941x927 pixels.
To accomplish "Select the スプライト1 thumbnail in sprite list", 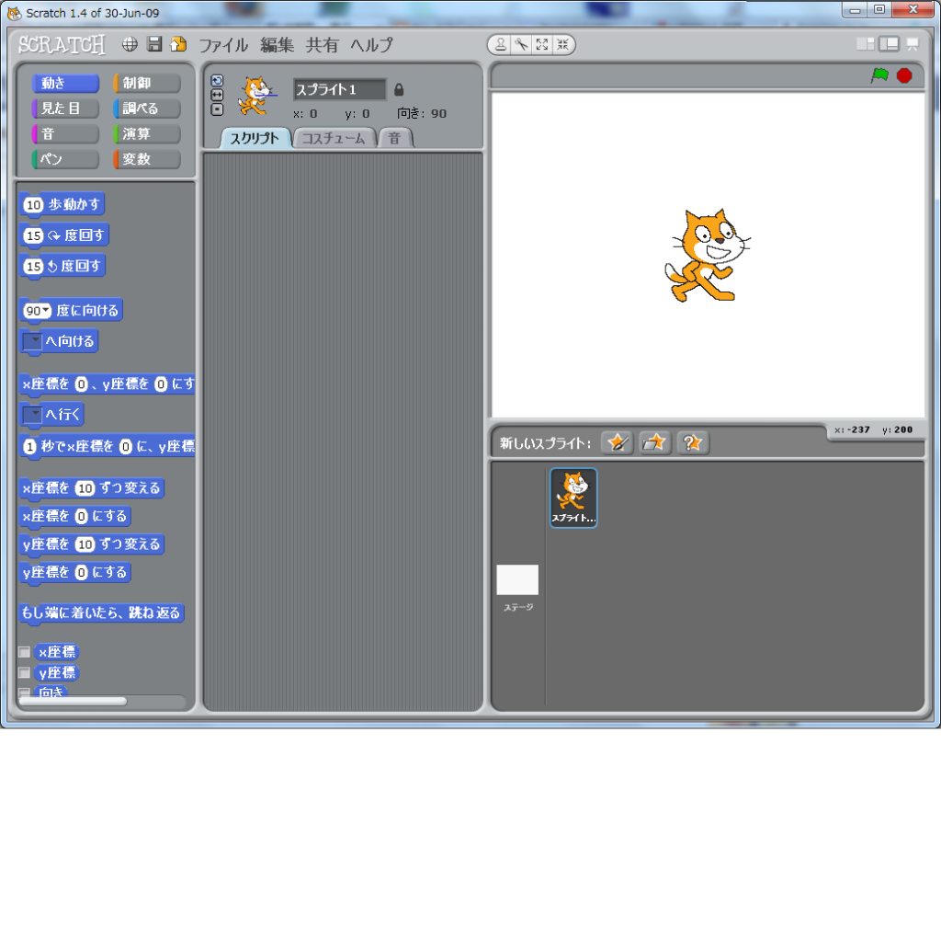I will tap(573, 498).
